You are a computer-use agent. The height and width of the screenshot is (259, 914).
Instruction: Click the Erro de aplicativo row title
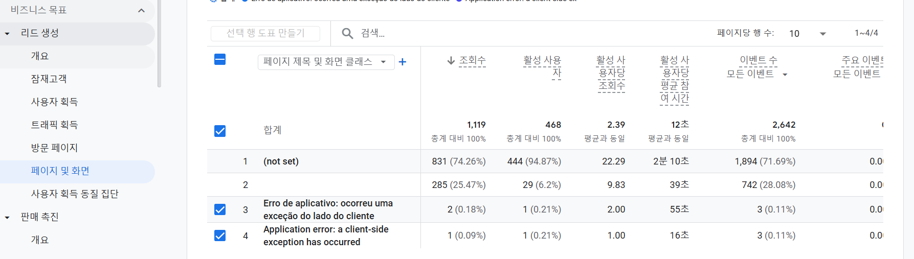coord(328,209)
